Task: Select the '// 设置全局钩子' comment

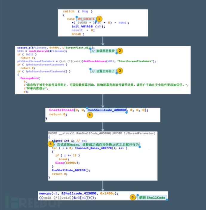Action: [x=103, y=71]
